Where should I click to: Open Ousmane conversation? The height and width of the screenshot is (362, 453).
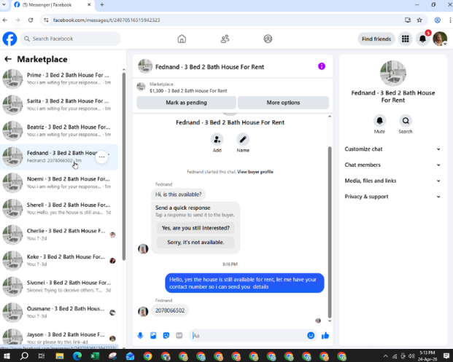point(59,312)
